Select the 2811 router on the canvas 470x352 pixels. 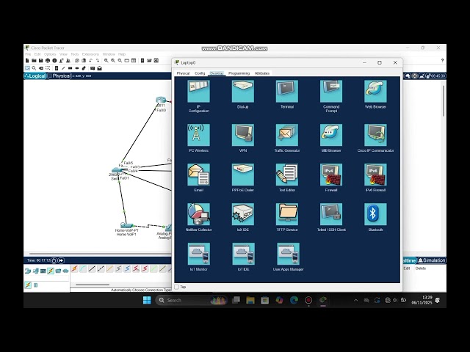pyautogui.click(x=161, y=100)
